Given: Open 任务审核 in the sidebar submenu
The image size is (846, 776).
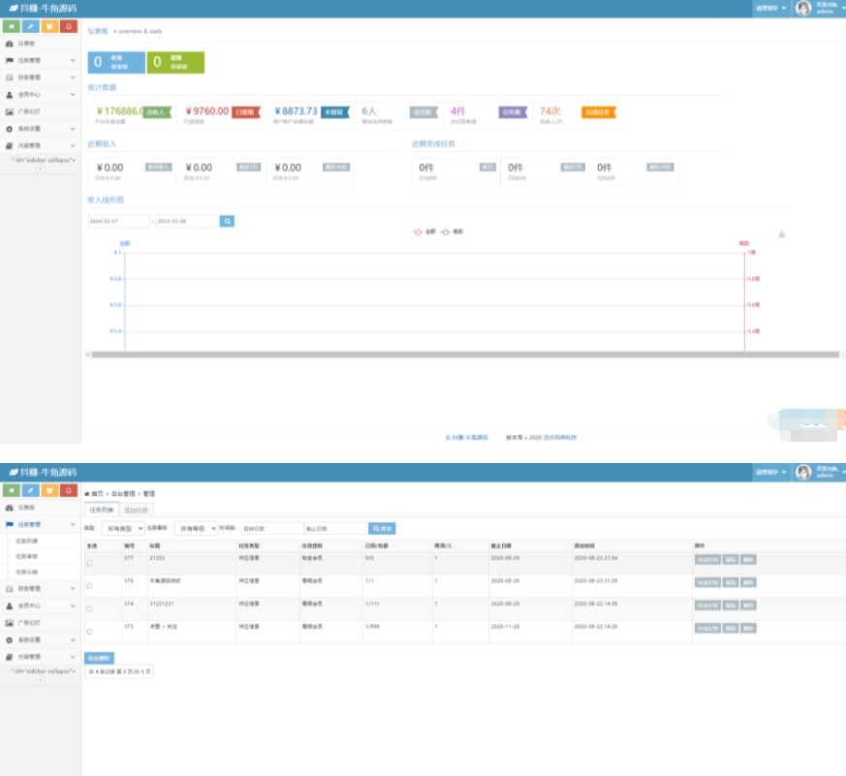Looking at the screenshot, I should point(27,556).
